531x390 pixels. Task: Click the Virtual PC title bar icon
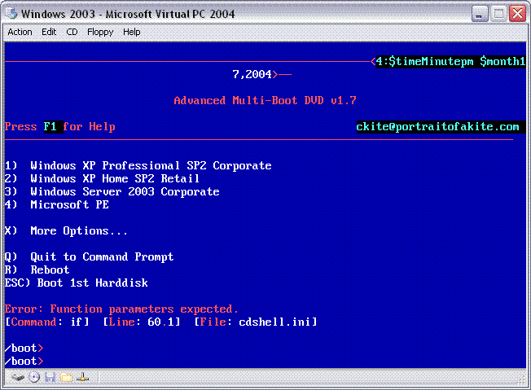[x=12, y=14]
